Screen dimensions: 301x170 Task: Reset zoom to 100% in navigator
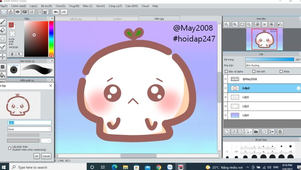click(x=227, y=24)
